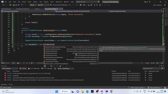This screenshot has height=94, width=168.
Task: Click the Hot Reload icon in toolbar
Action: point(76,5)
